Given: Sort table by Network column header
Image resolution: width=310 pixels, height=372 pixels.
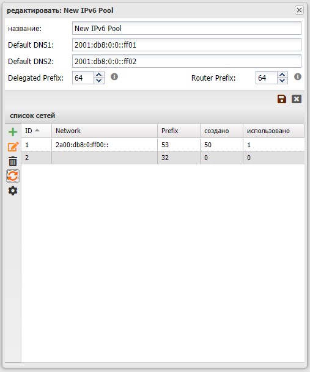Looking at the screenshot, I should pos(105,131).
